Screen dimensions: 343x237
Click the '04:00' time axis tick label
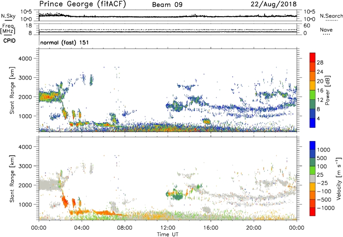82,228
